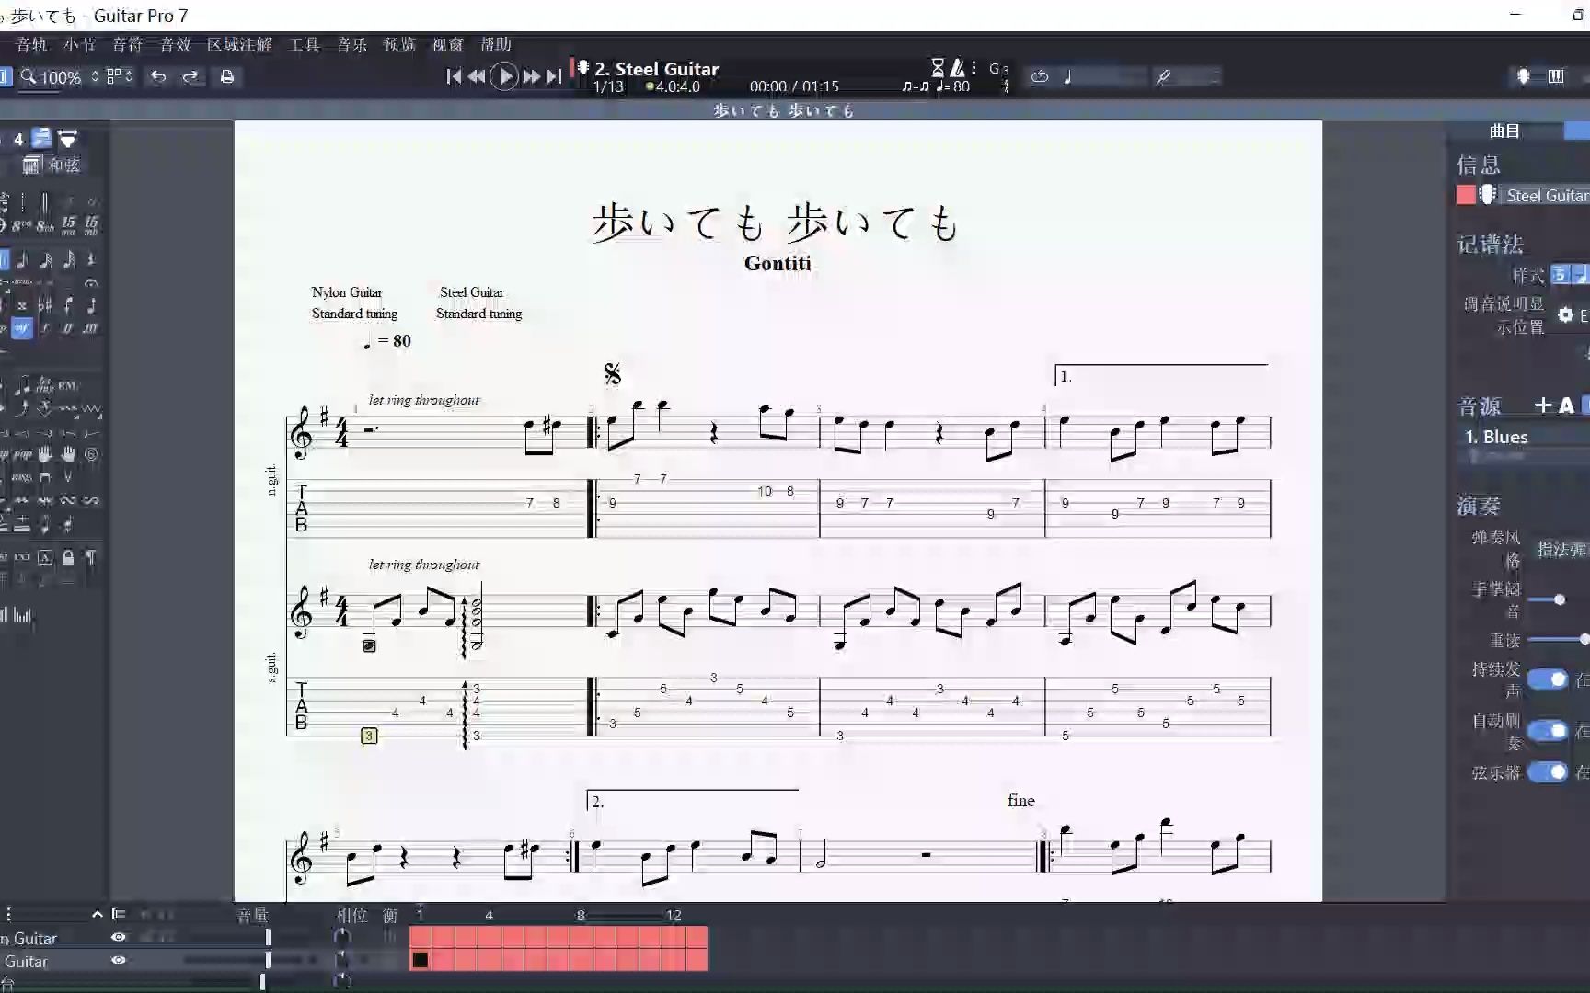The image size is (1590, 993).
Task: Click the 和弦 chord button
Action: (x=52, y=165)
